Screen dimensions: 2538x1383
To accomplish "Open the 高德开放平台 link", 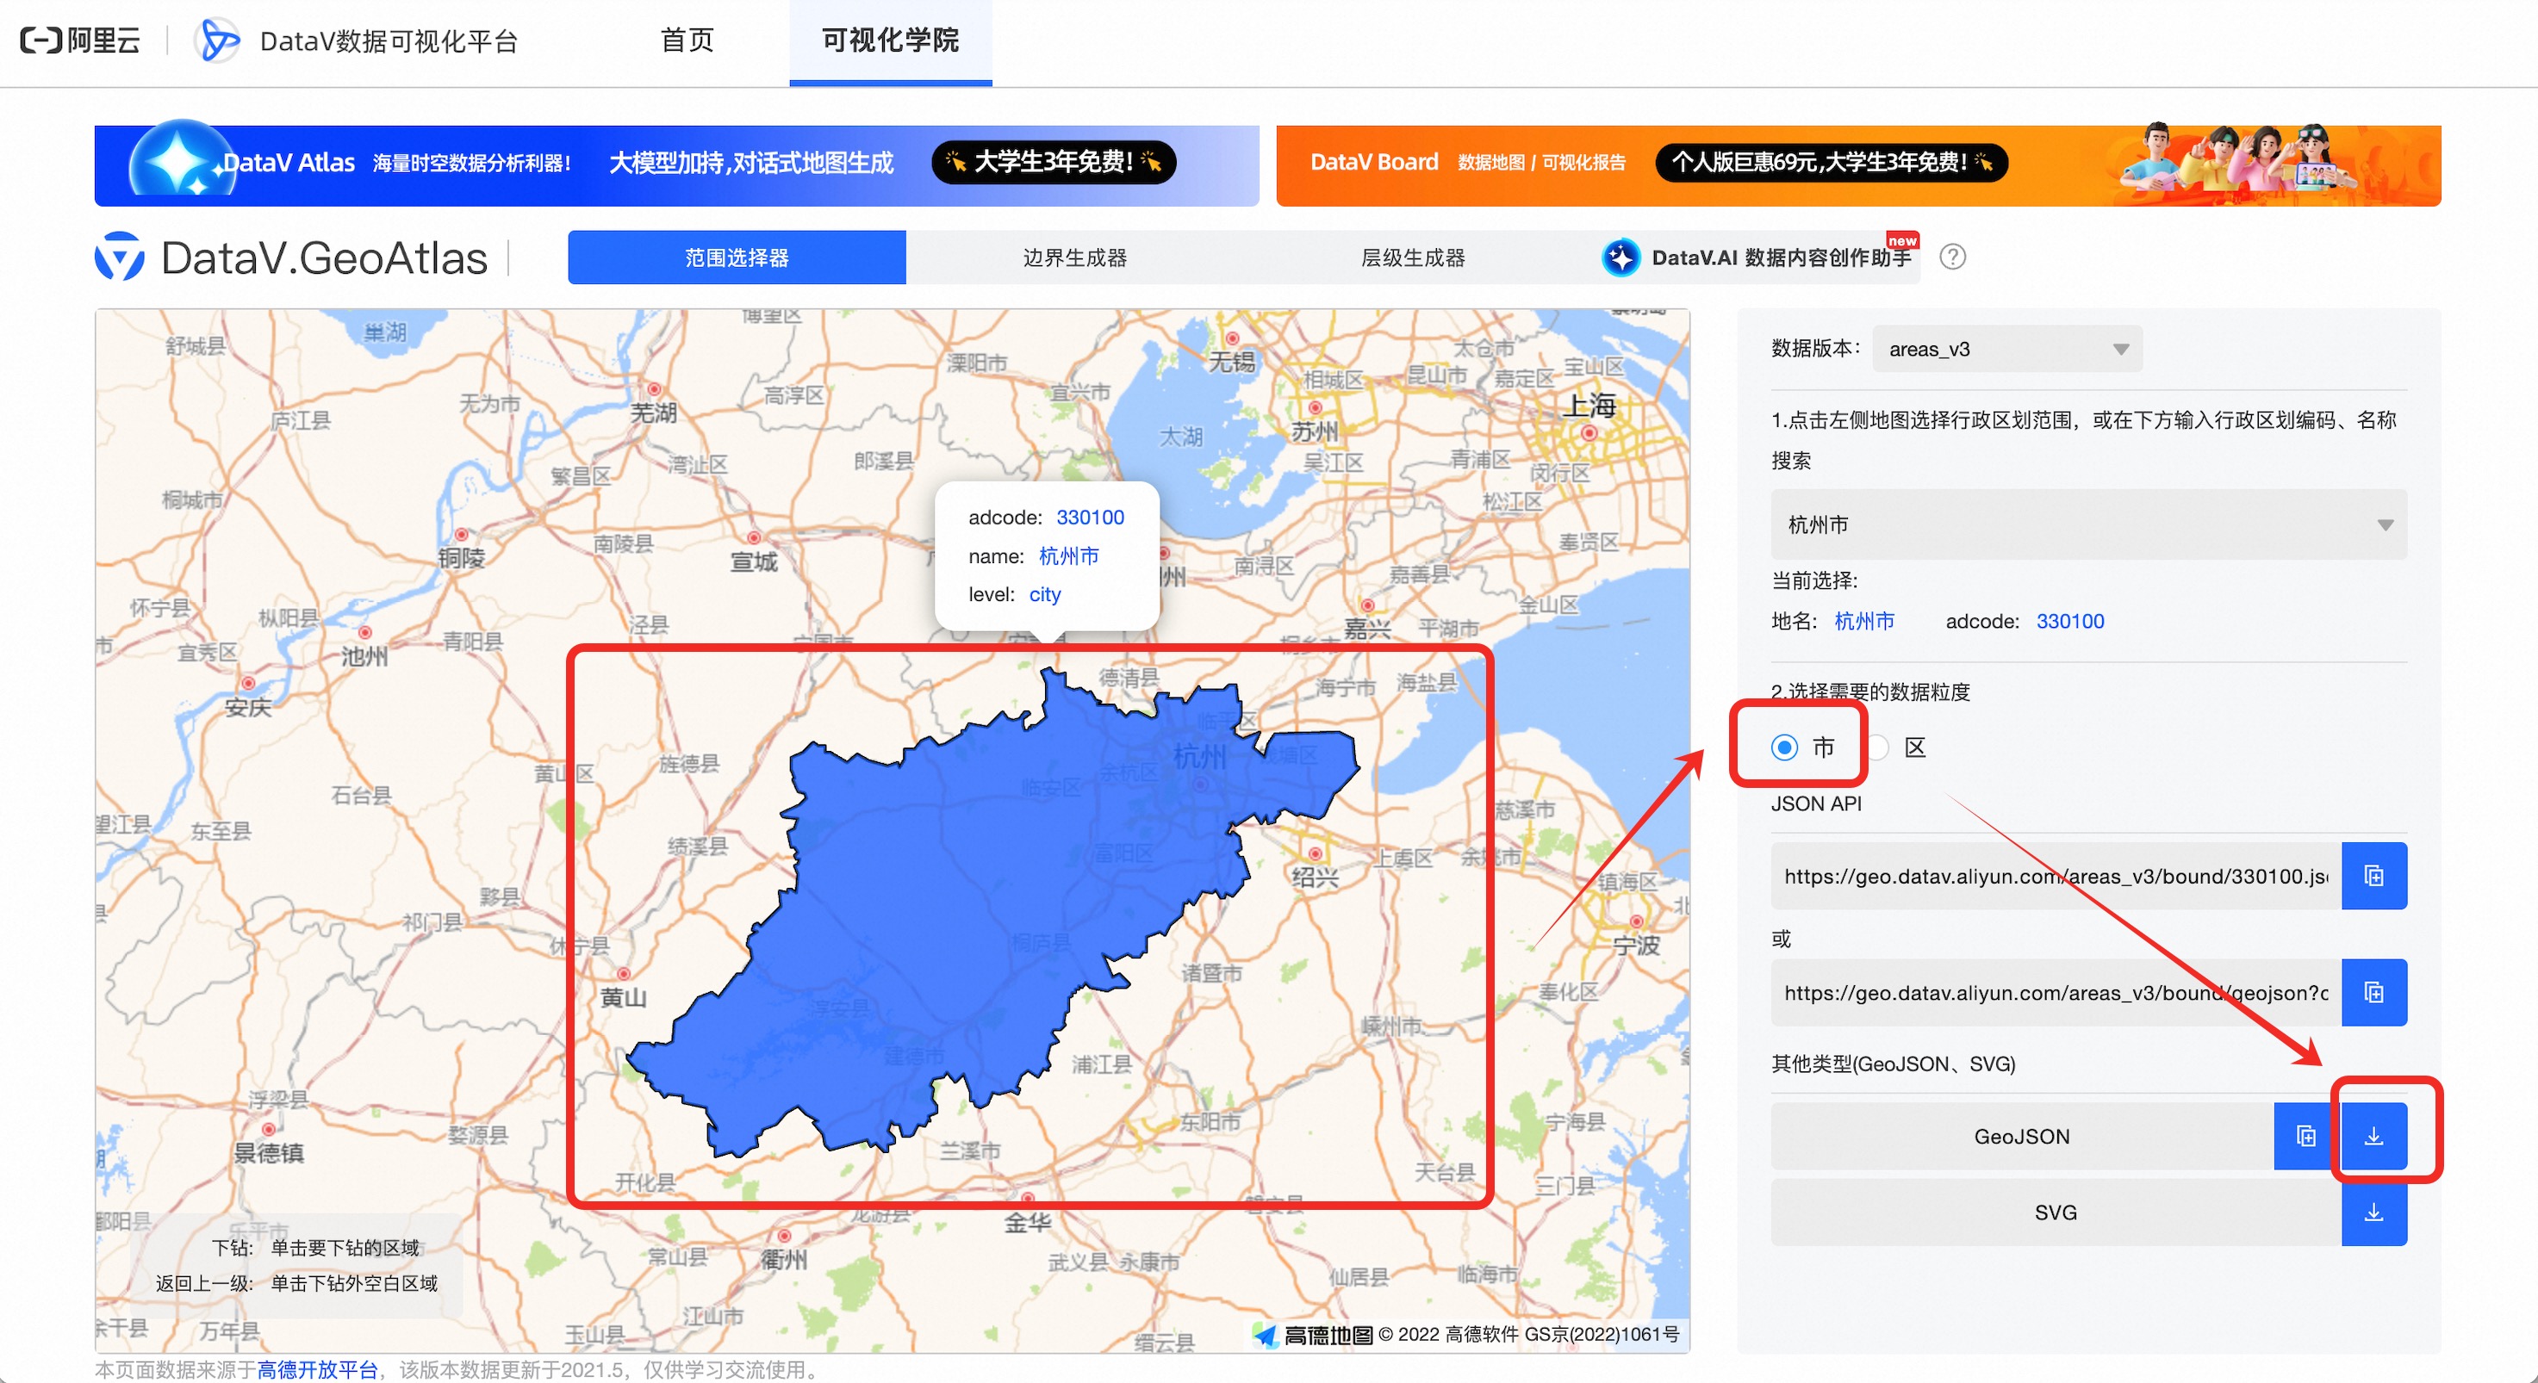I will tap(317, 1369).
